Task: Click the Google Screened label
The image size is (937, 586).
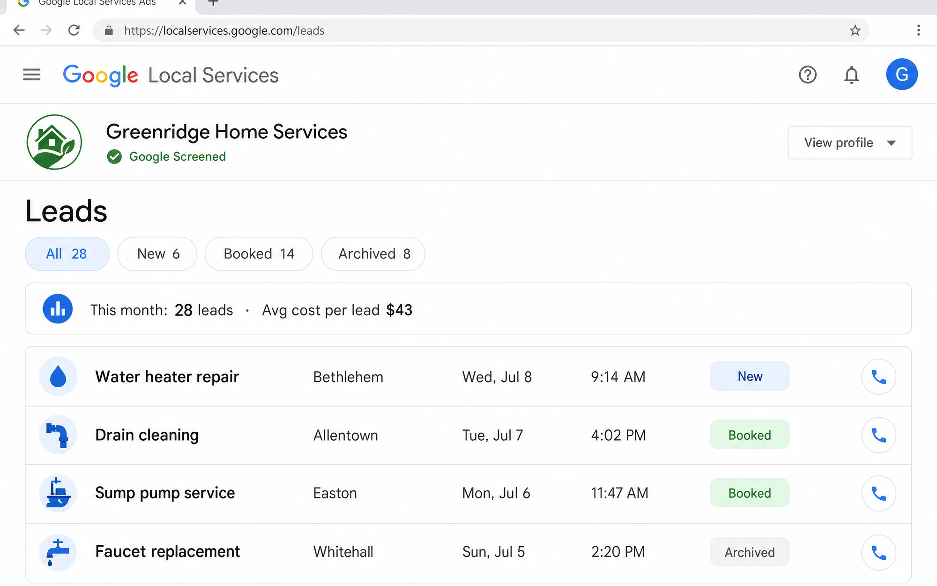Action: (x=178, y=157)
